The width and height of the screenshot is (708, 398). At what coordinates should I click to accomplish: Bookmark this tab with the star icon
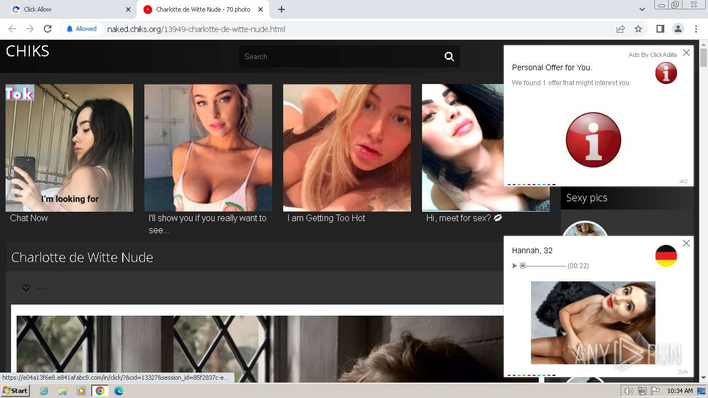tap(638, 29)
